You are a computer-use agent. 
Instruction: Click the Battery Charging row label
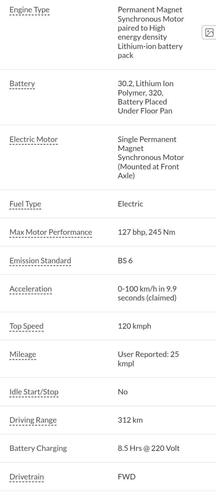38,448
